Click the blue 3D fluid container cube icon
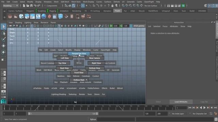The image size is (218, 122). [x=61, y=17]
